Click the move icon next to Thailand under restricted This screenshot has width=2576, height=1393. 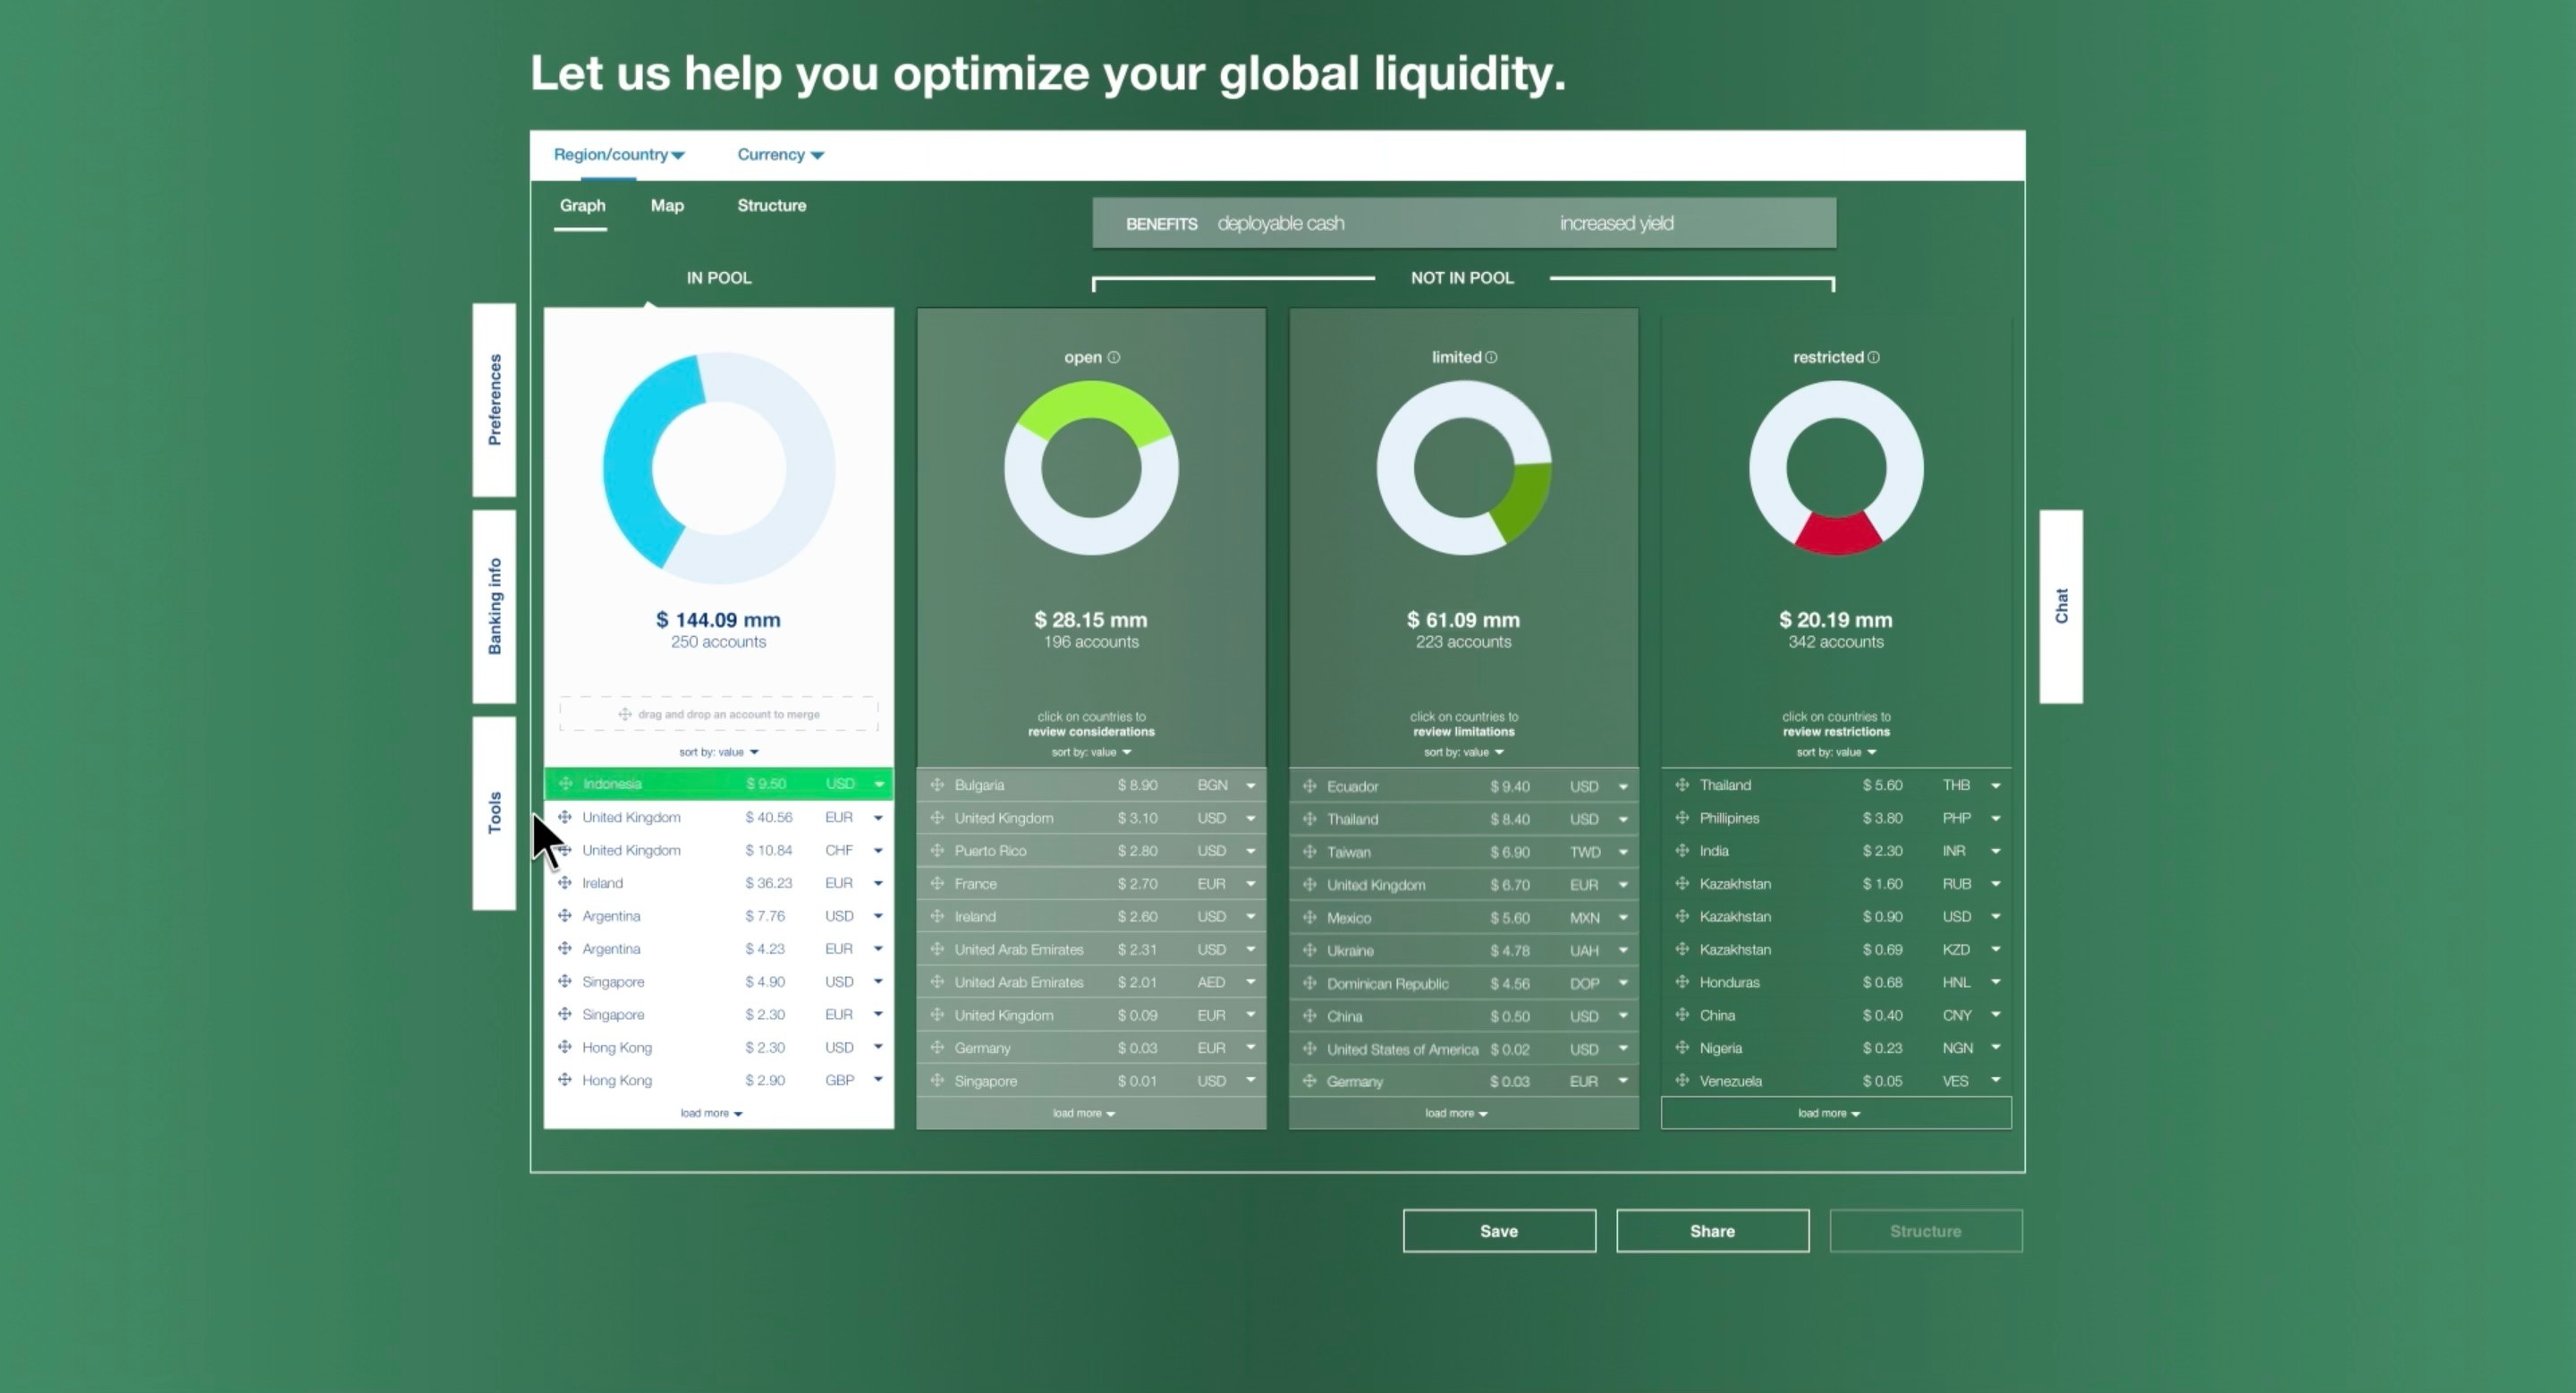(1683, 785)
